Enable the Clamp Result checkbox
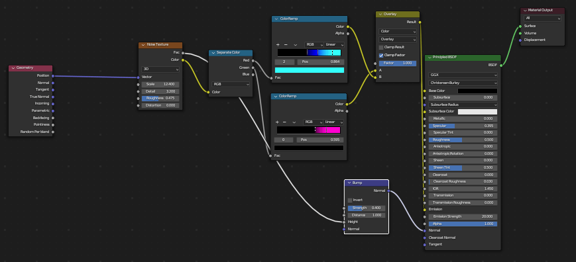 pyautogui.click(x=381, y=48)
